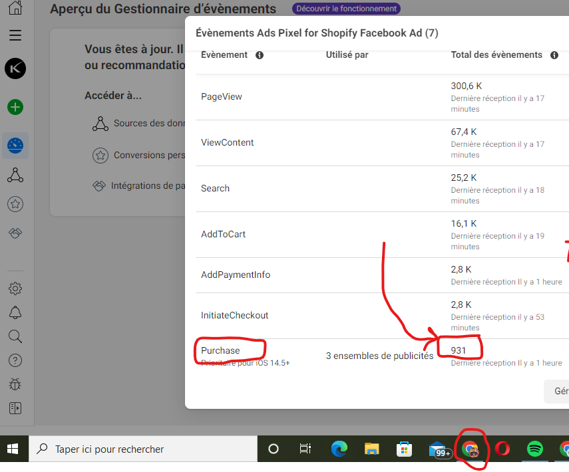Select the InitiateCheckout event name
569x472 pixels.
pos(234,315)
